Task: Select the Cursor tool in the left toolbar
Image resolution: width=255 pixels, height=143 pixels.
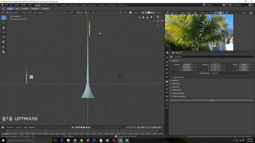Action: 4,22
